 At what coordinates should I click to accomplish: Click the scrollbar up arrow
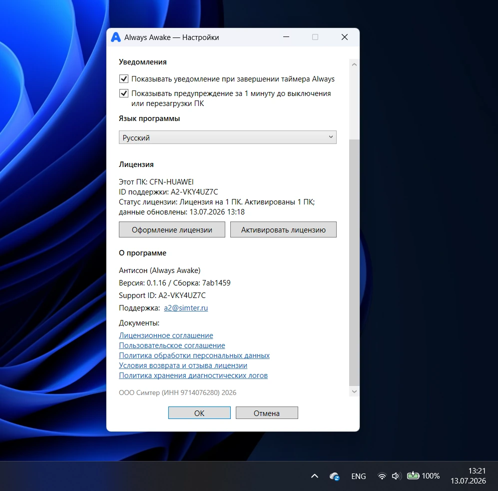click(354, 64)
